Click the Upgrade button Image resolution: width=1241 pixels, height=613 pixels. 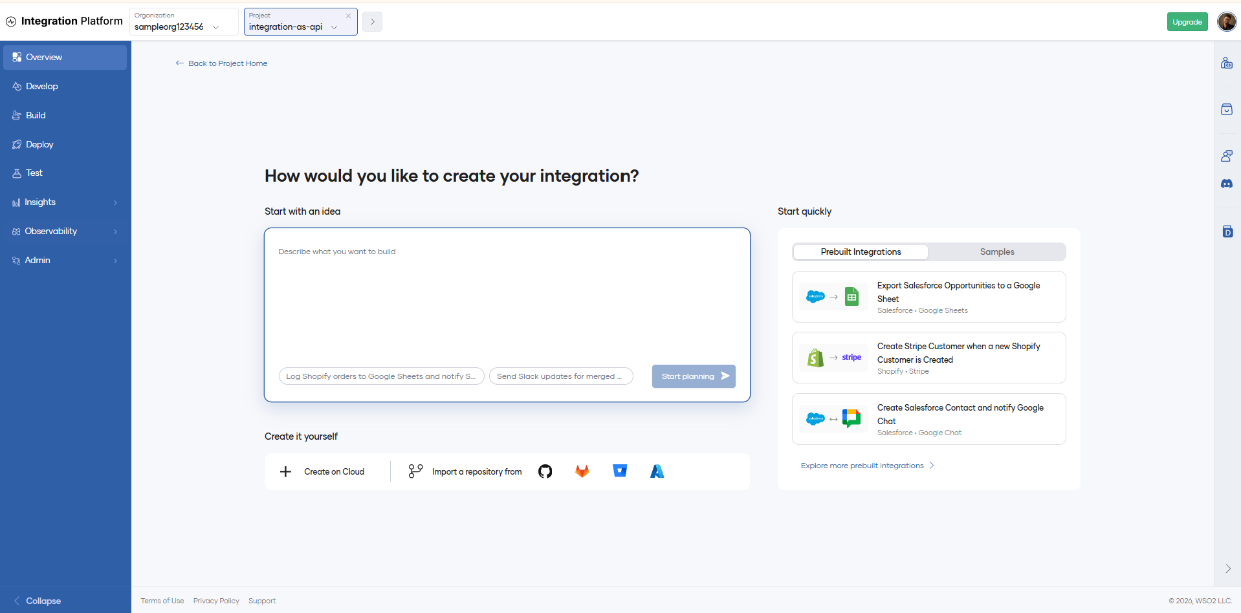point(1187,22)
